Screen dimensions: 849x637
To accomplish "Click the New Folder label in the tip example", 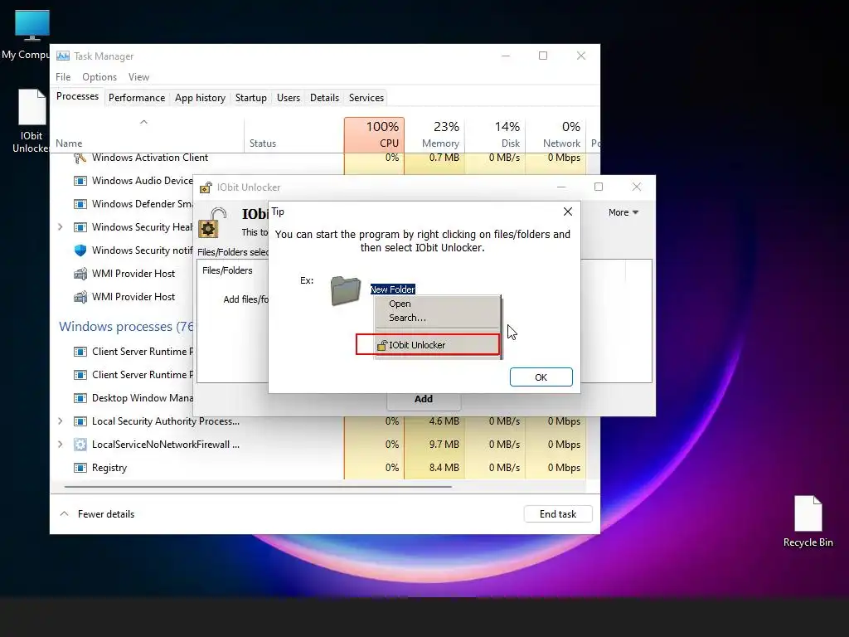I will [392, 289].
